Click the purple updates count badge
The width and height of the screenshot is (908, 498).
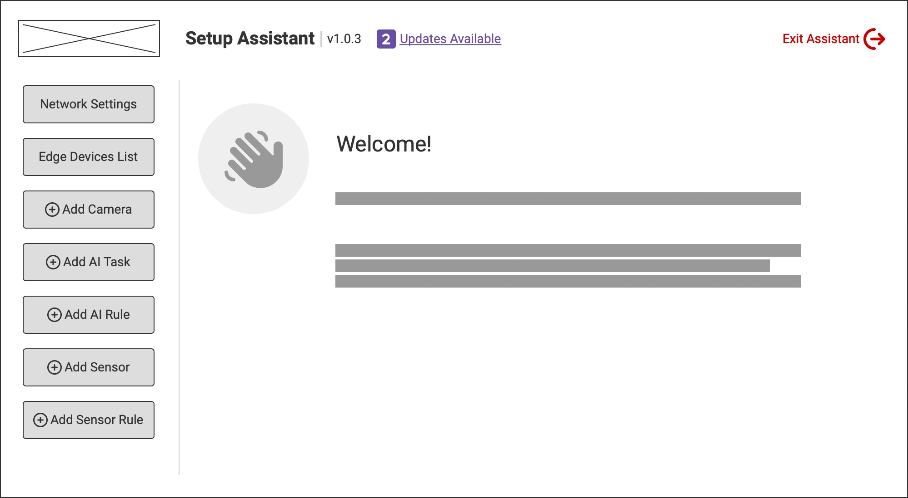point(385,39)
